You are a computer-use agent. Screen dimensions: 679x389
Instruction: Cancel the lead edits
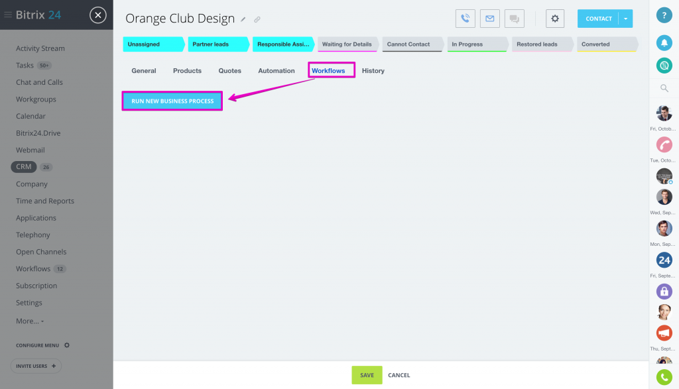[399, 375]
